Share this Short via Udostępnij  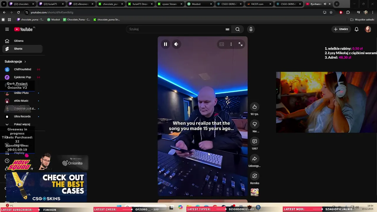point(254,159)
